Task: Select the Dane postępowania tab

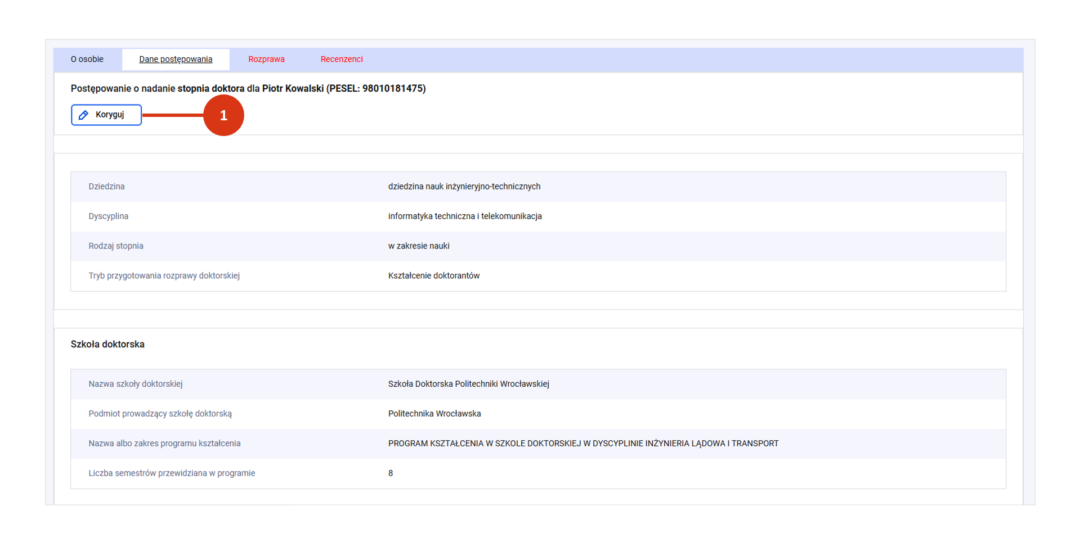Action: pos(176,60)
